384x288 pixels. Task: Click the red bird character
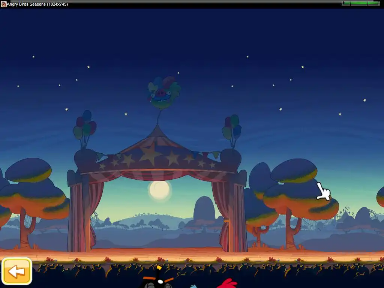[x=227, y=283]
